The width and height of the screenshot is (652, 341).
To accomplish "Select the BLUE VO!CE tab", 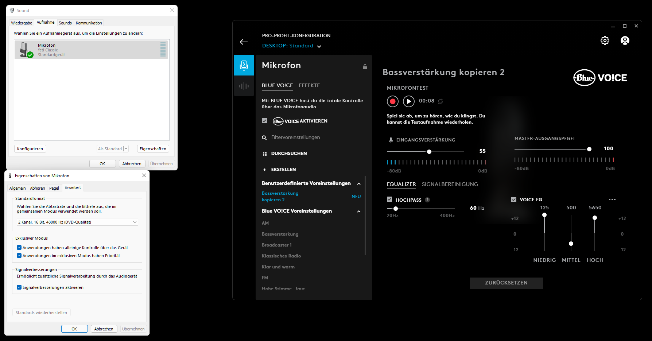I will (277, 85).
